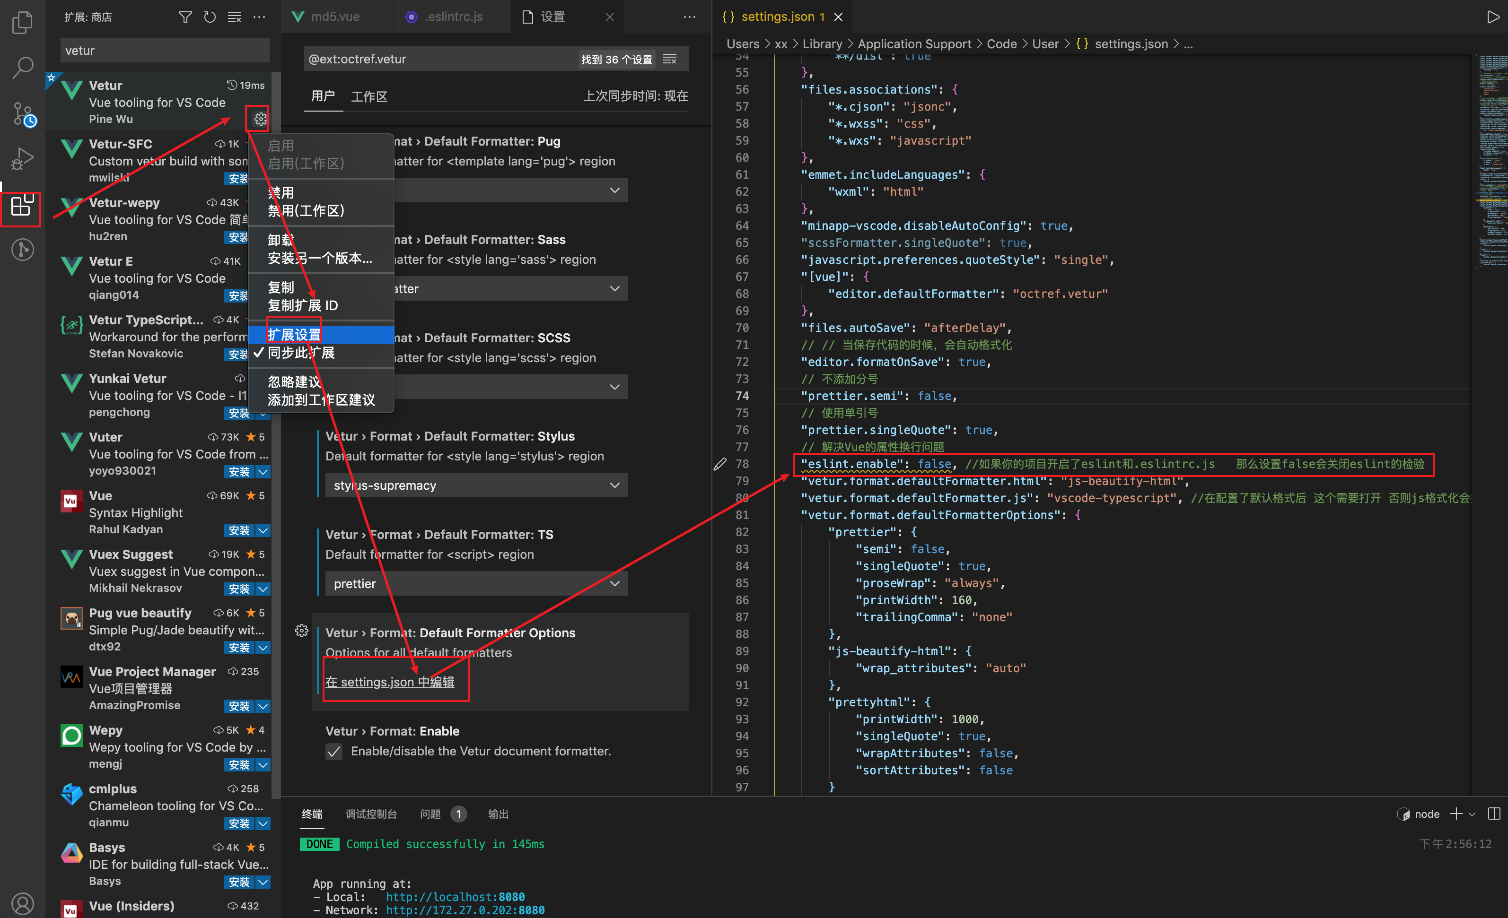Install the Vue Syntax Highlight extension
The width and height of the screenshot is (1508, 918).
pos(239,530)
